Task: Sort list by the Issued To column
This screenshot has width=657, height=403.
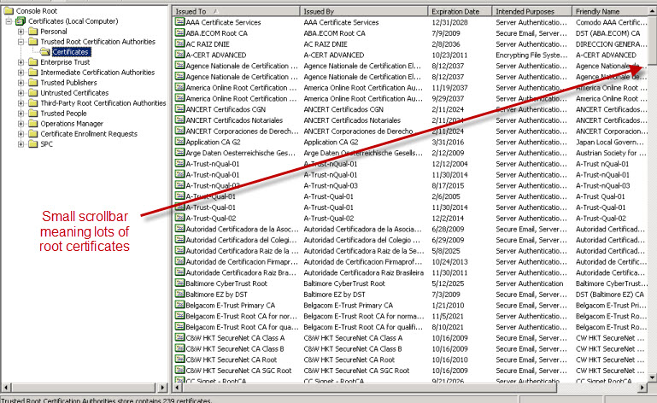Action: click(235, 11)
